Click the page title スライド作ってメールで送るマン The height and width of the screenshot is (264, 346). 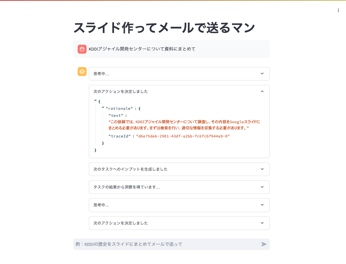click(x=164, y=27)
